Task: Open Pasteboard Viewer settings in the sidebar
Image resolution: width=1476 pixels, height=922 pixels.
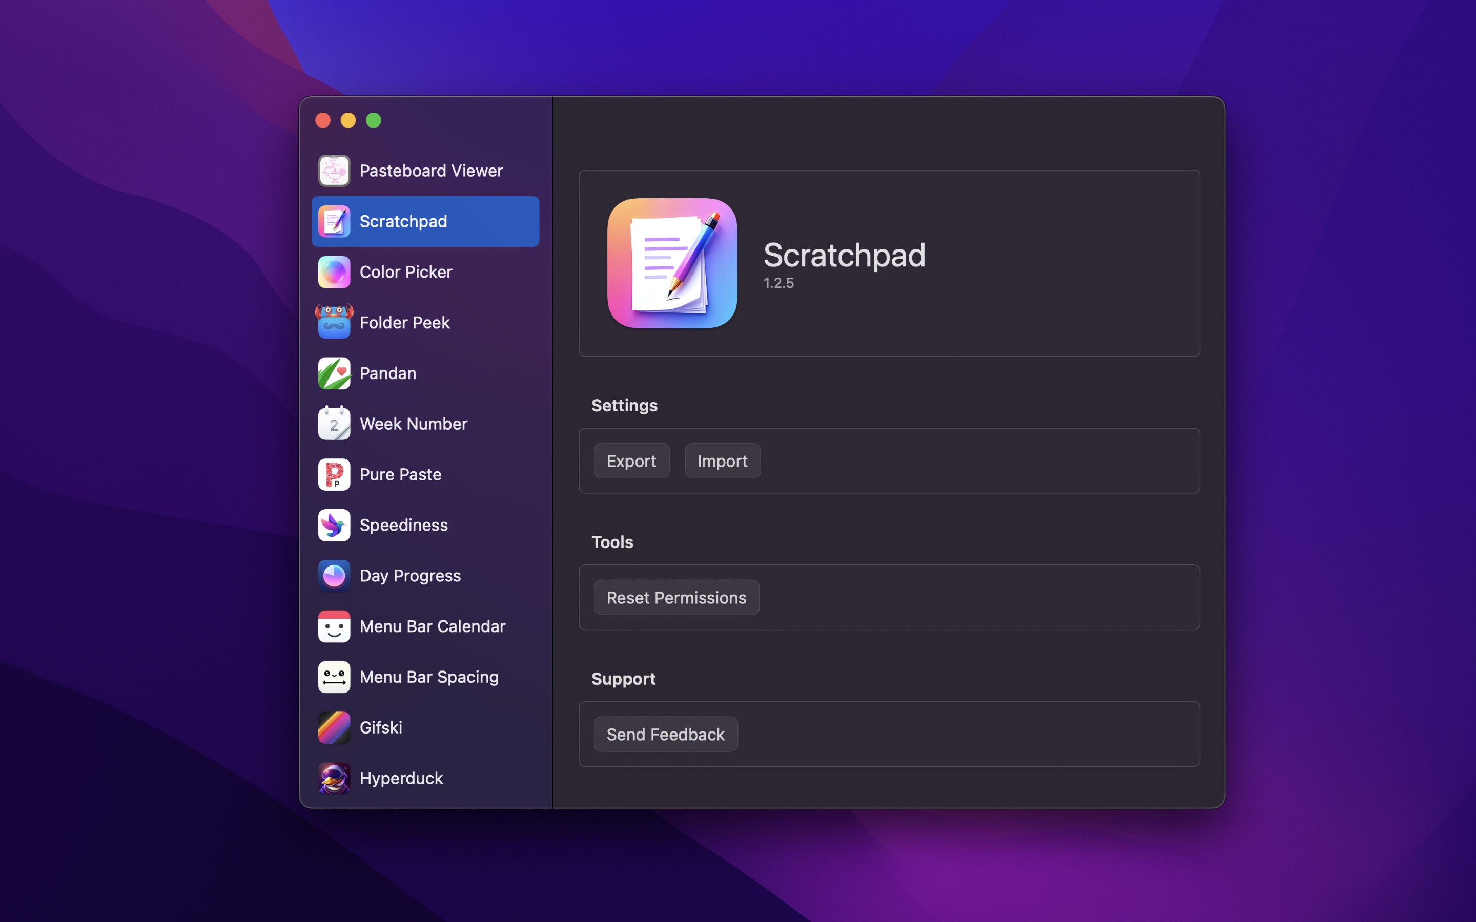Action: (x=431, y=171)
